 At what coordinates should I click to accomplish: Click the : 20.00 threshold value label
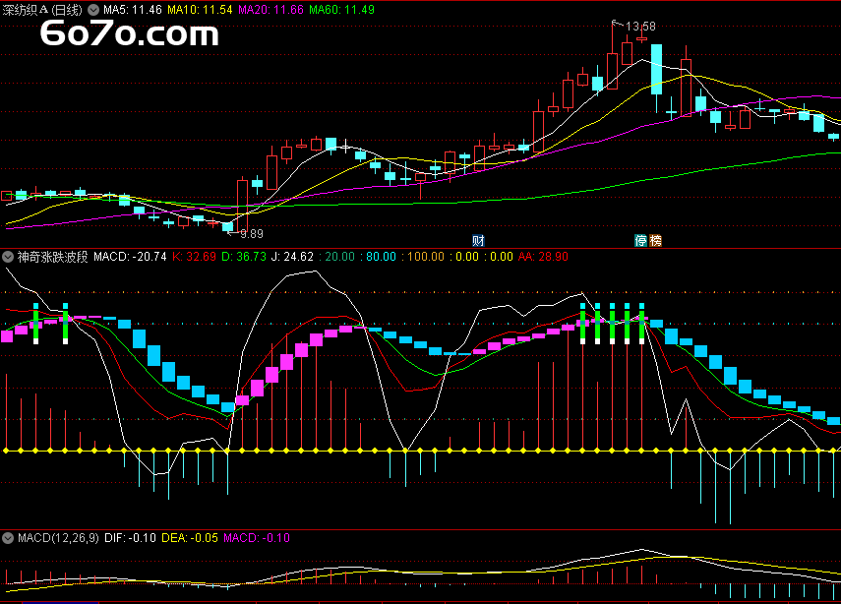[336, 257]
